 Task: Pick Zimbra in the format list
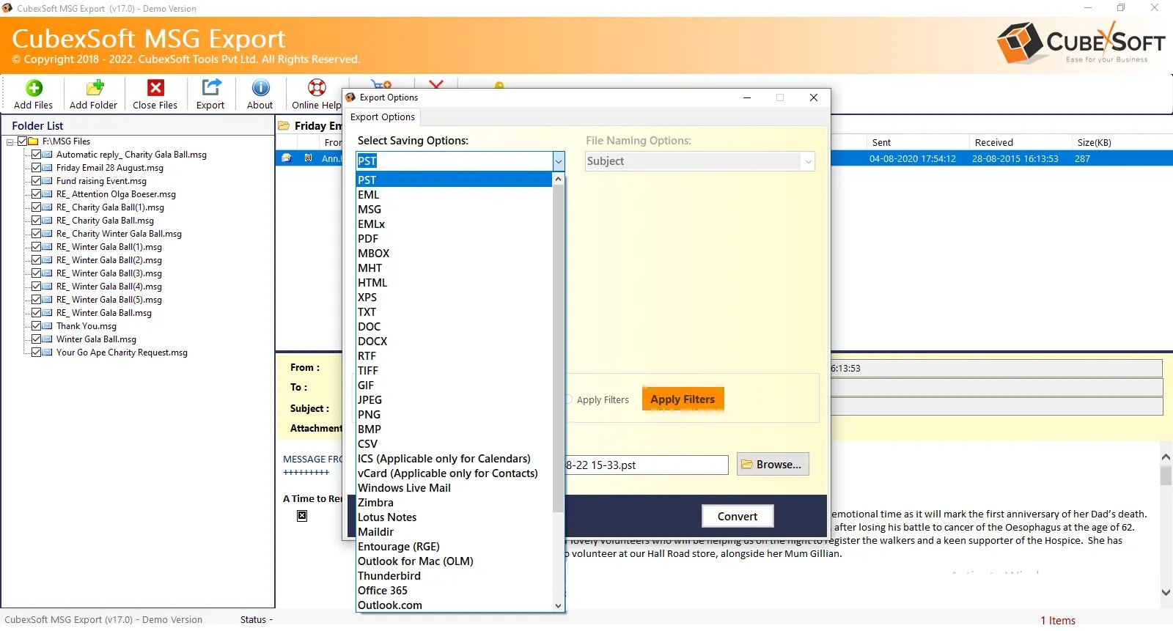point(454,503)
